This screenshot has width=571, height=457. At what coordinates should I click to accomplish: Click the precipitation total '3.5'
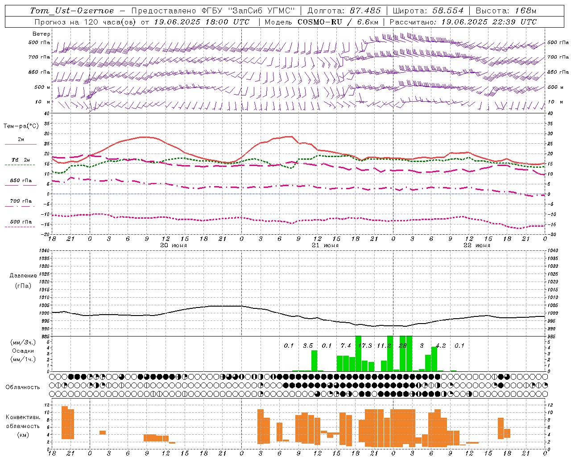(308, 345)
